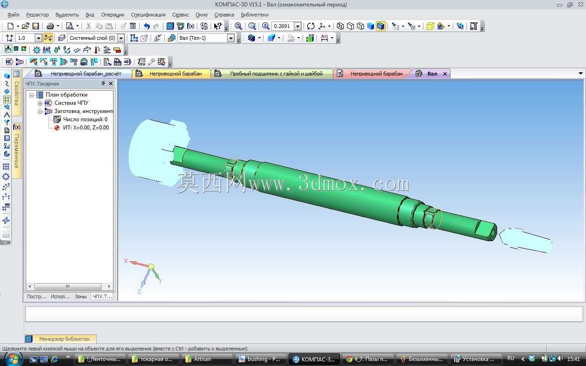Switch to bushing - P... taskbar window

(x=260, y=359)
